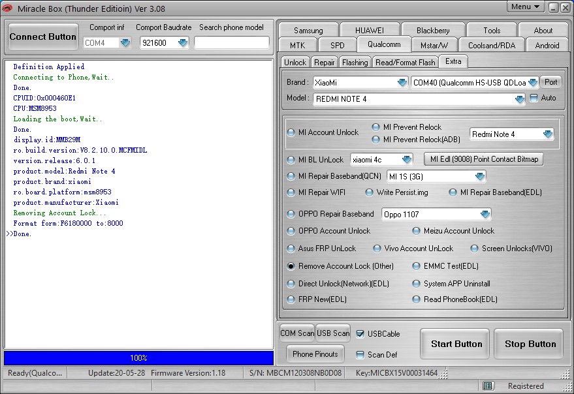The height and width of the screenshot is (394, 574).
Task: Select MI BL UnLock radio option
Action: [291, 160]
